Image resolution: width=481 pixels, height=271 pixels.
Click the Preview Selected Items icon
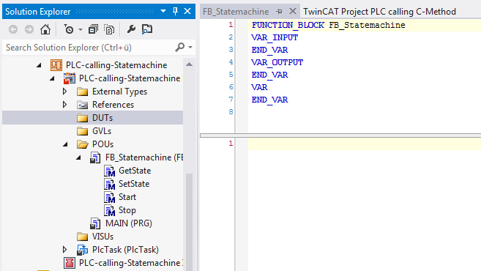[x=147, y=29]
